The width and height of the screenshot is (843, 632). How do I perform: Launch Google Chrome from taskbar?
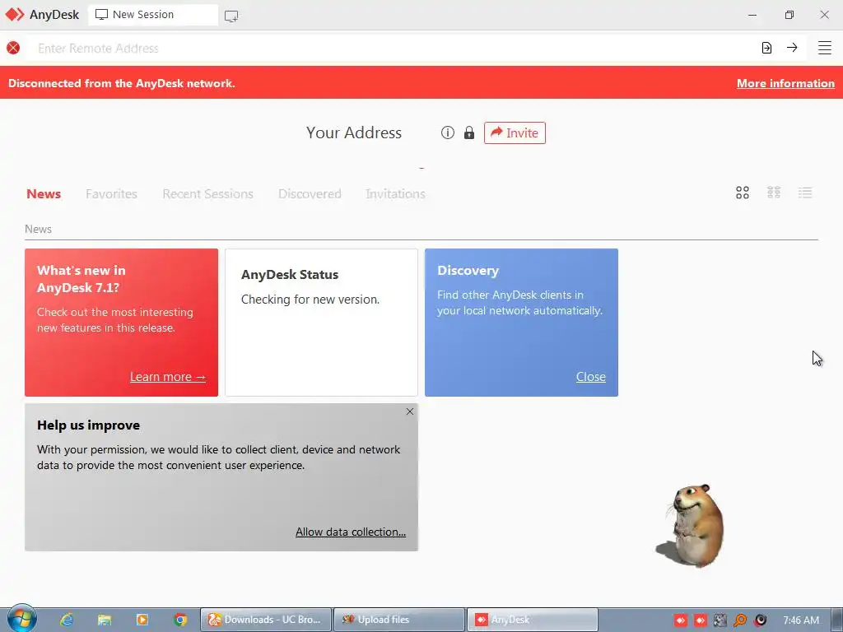tap(180, 620)
